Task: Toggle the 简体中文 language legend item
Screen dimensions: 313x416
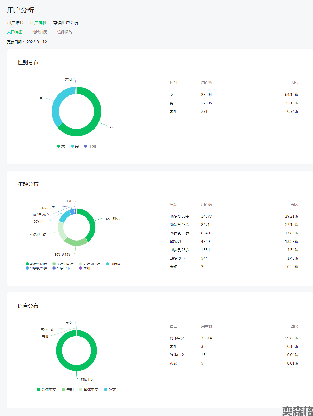Action: tap(47, 390)
